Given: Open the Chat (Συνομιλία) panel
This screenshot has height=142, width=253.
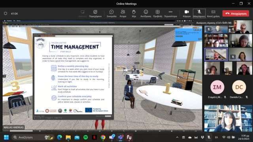Looking at the screenshot, I should coord(111,13).
